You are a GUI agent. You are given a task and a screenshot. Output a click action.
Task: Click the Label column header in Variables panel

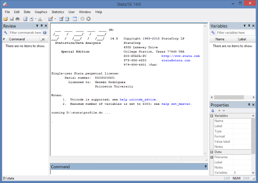247,39
